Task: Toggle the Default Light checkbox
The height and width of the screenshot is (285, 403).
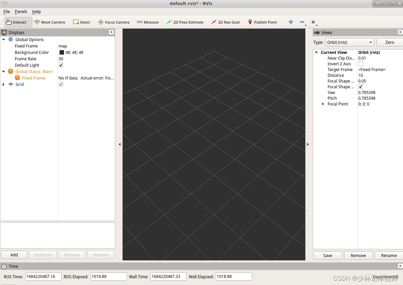Action: point(61,65)
